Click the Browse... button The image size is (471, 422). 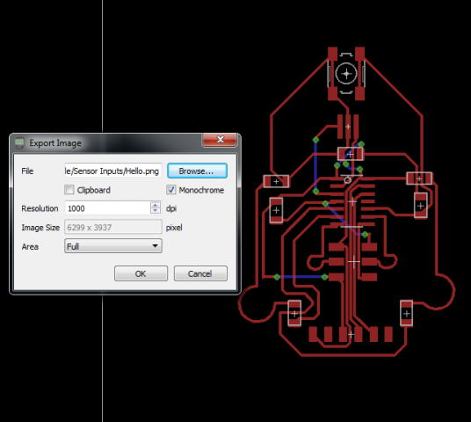(x=197, y=171)
